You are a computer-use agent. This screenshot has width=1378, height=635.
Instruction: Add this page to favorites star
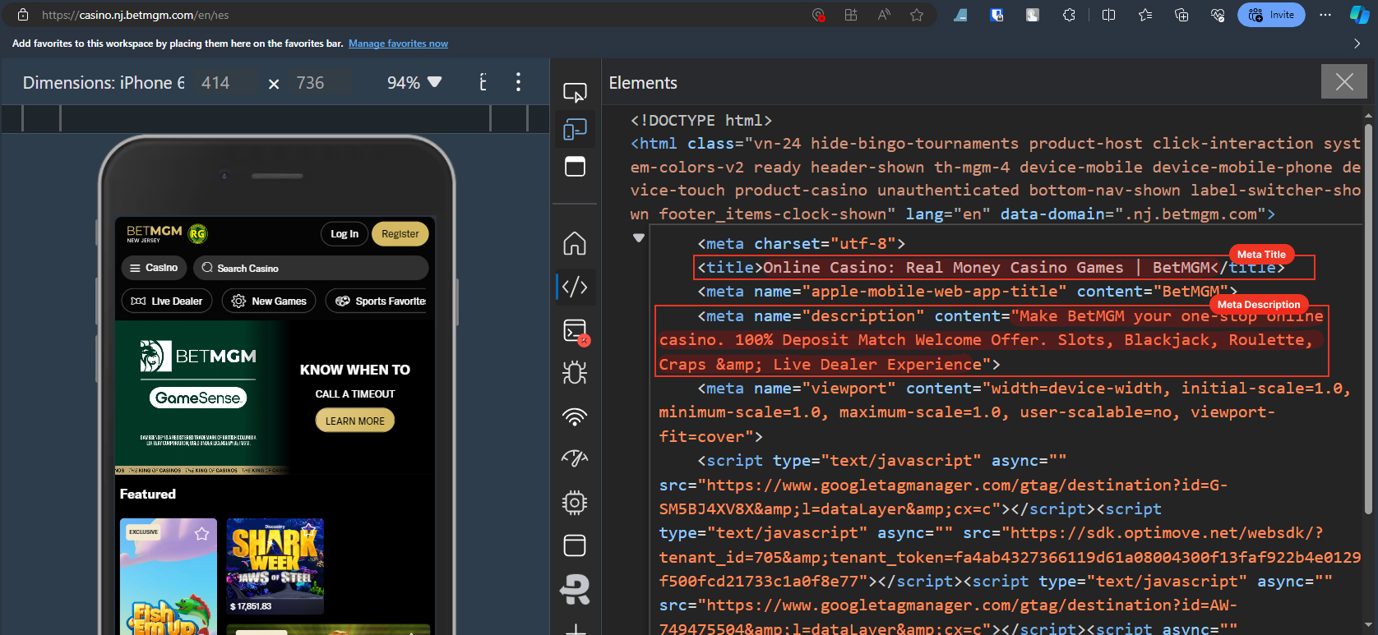click(x=917, y=15)
